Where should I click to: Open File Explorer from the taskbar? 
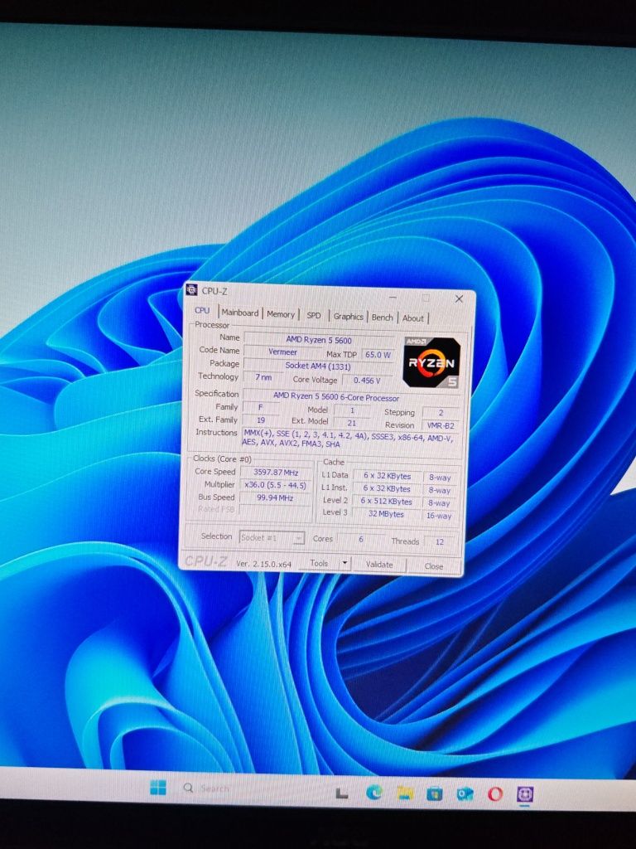[404, 793]
